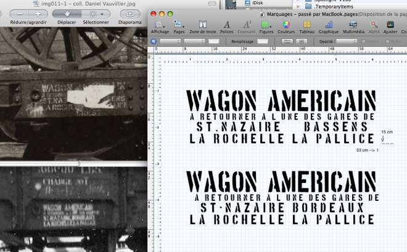Open the second popup menu in format bar
The image size is (407, 252).
click(x=194, y=41)
